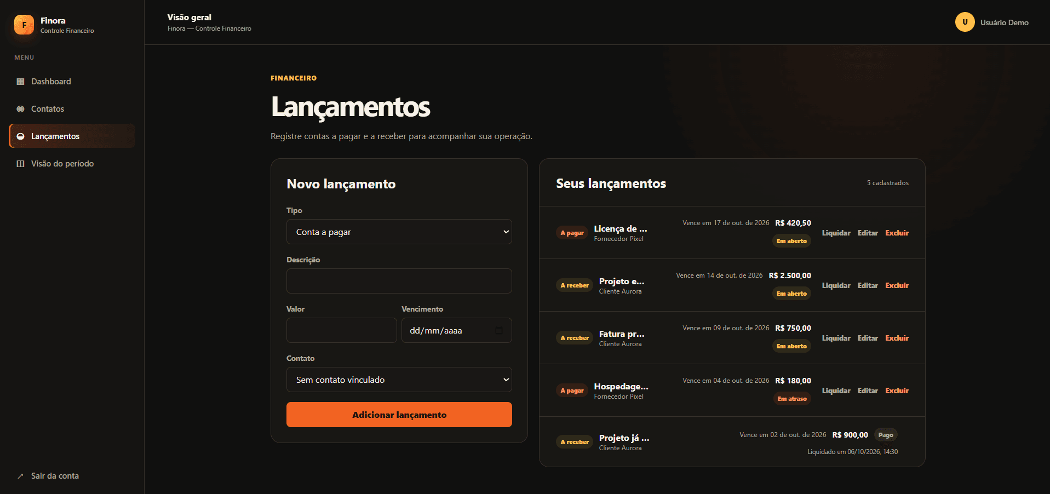Sign out via Sair da conta
Image resolution: width=1050 pixels, height=494 pixels.
(x=72, y=476)
